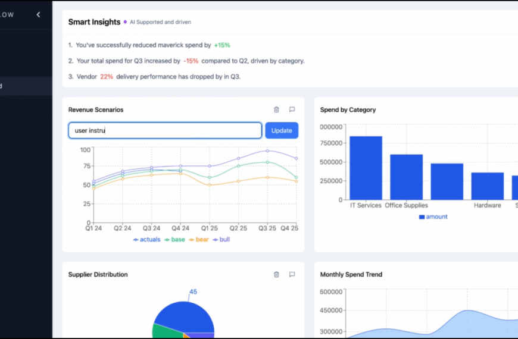Click the -15% total spend value
This screenshot has height=339, width=518.
point(191,61)
